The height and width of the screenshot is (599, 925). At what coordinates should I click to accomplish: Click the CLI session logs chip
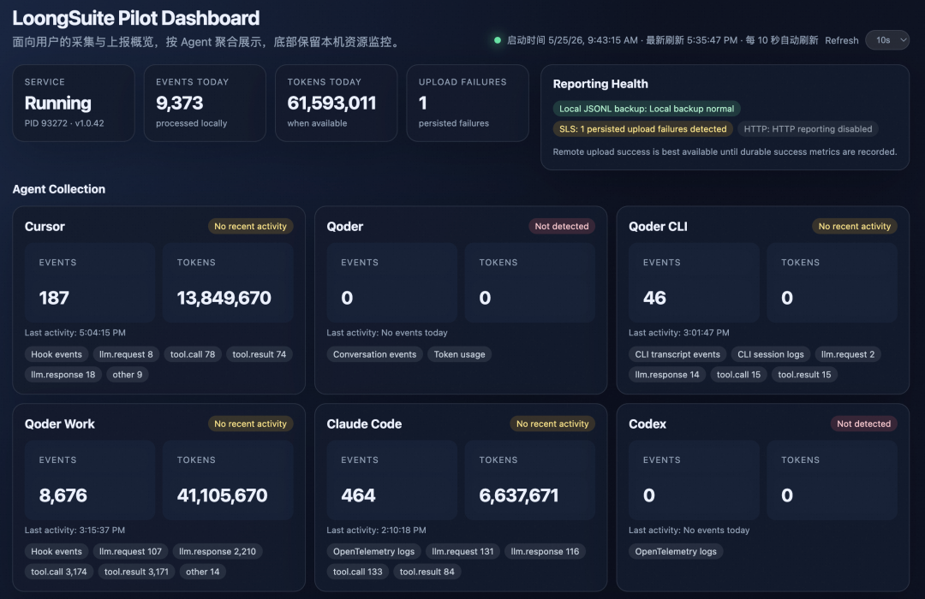coord(771,354)
